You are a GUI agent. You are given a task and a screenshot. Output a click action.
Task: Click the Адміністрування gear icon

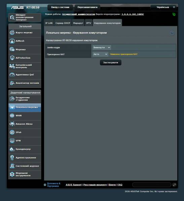[12, 157]
